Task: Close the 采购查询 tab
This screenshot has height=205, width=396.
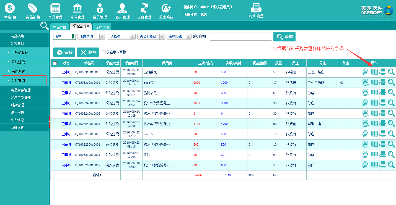Action: tap(88, 25)
